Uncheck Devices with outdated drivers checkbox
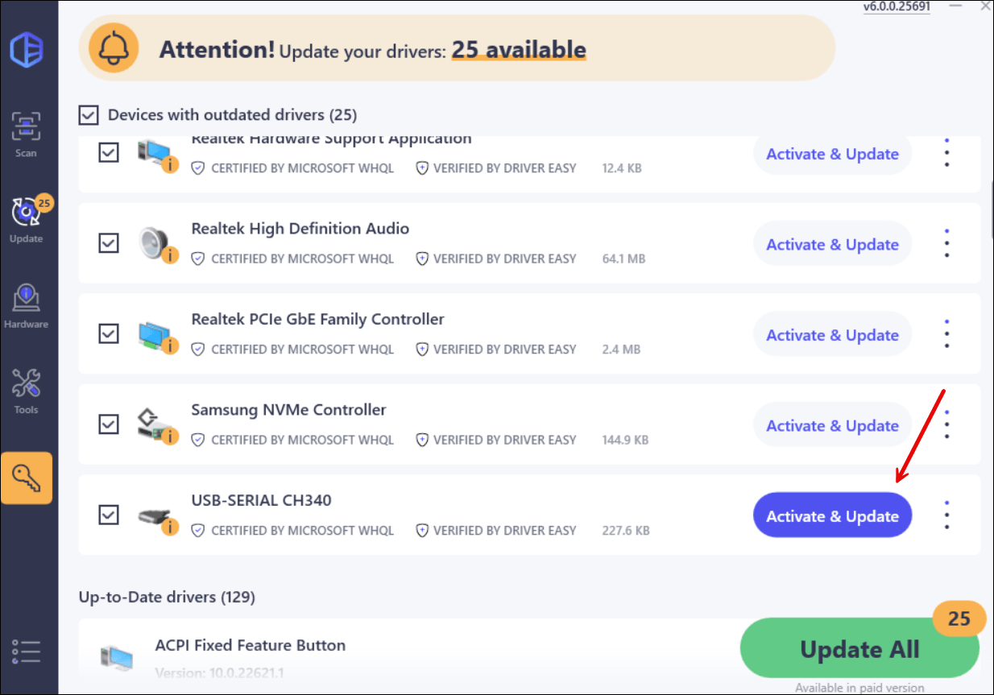The height and width of the screenshot is (695, 994). point(88,115)
